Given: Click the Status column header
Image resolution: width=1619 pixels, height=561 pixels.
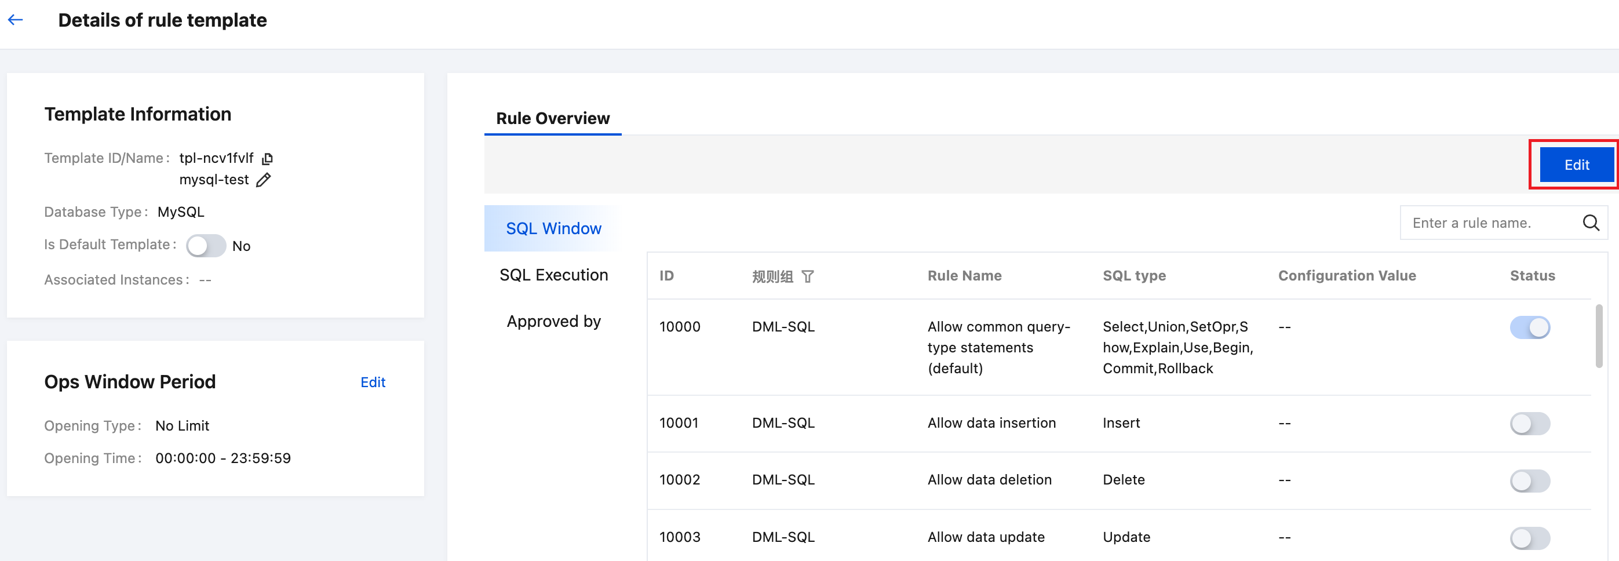Looking at the screenshot, I should [x=1532, y=275].
